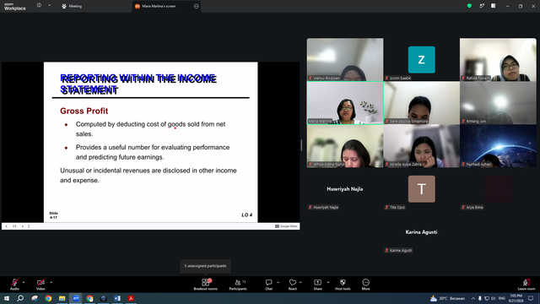
Task: Switch to the Meeting tab
Action: (72, 6)
